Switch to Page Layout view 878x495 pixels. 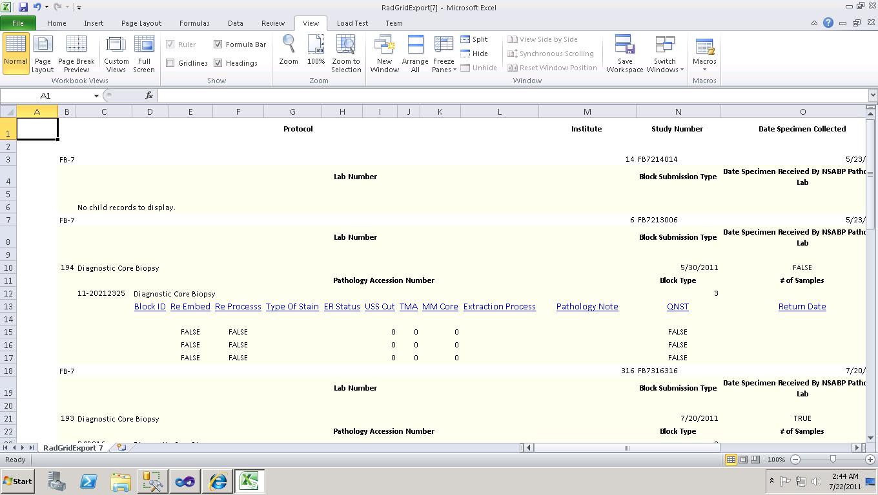[43, 53]
